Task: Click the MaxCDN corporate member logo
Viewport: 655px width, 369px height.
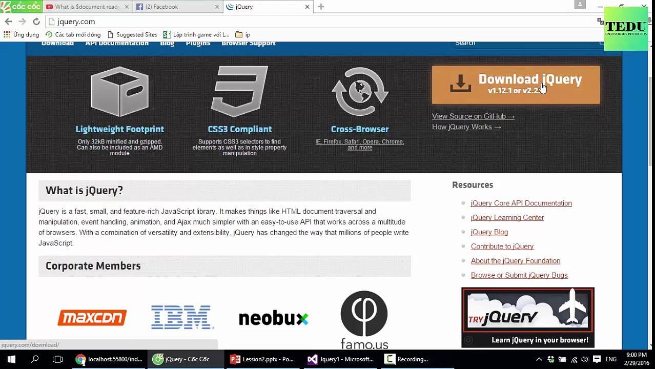Action: [92, 318]
